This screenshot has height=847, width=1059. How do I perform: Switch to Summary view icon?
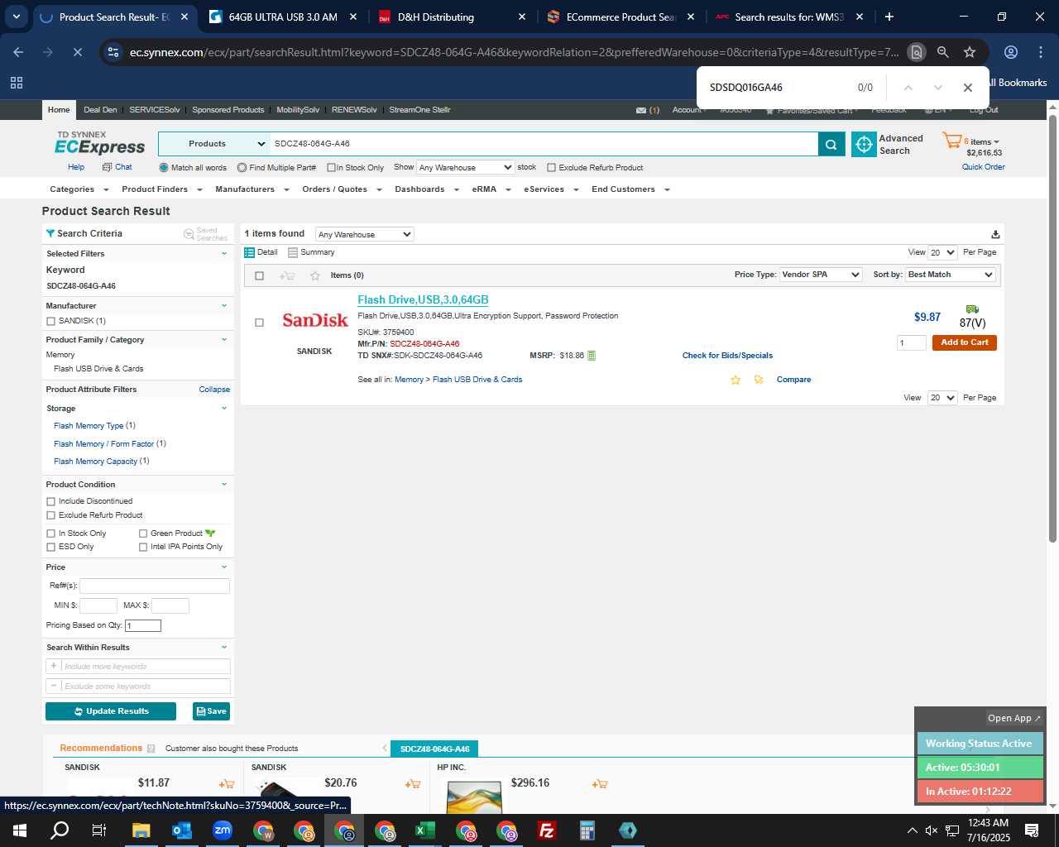(x=292, y=252)
